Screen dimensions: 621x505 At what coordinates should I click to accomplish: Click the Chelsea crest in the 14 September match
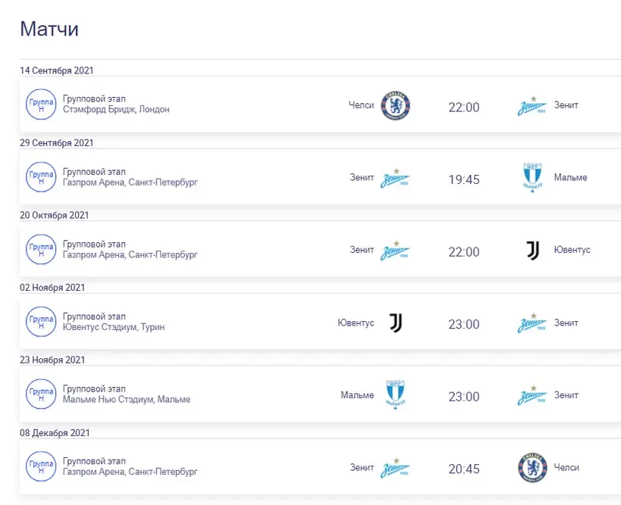(x=395, y=106)
